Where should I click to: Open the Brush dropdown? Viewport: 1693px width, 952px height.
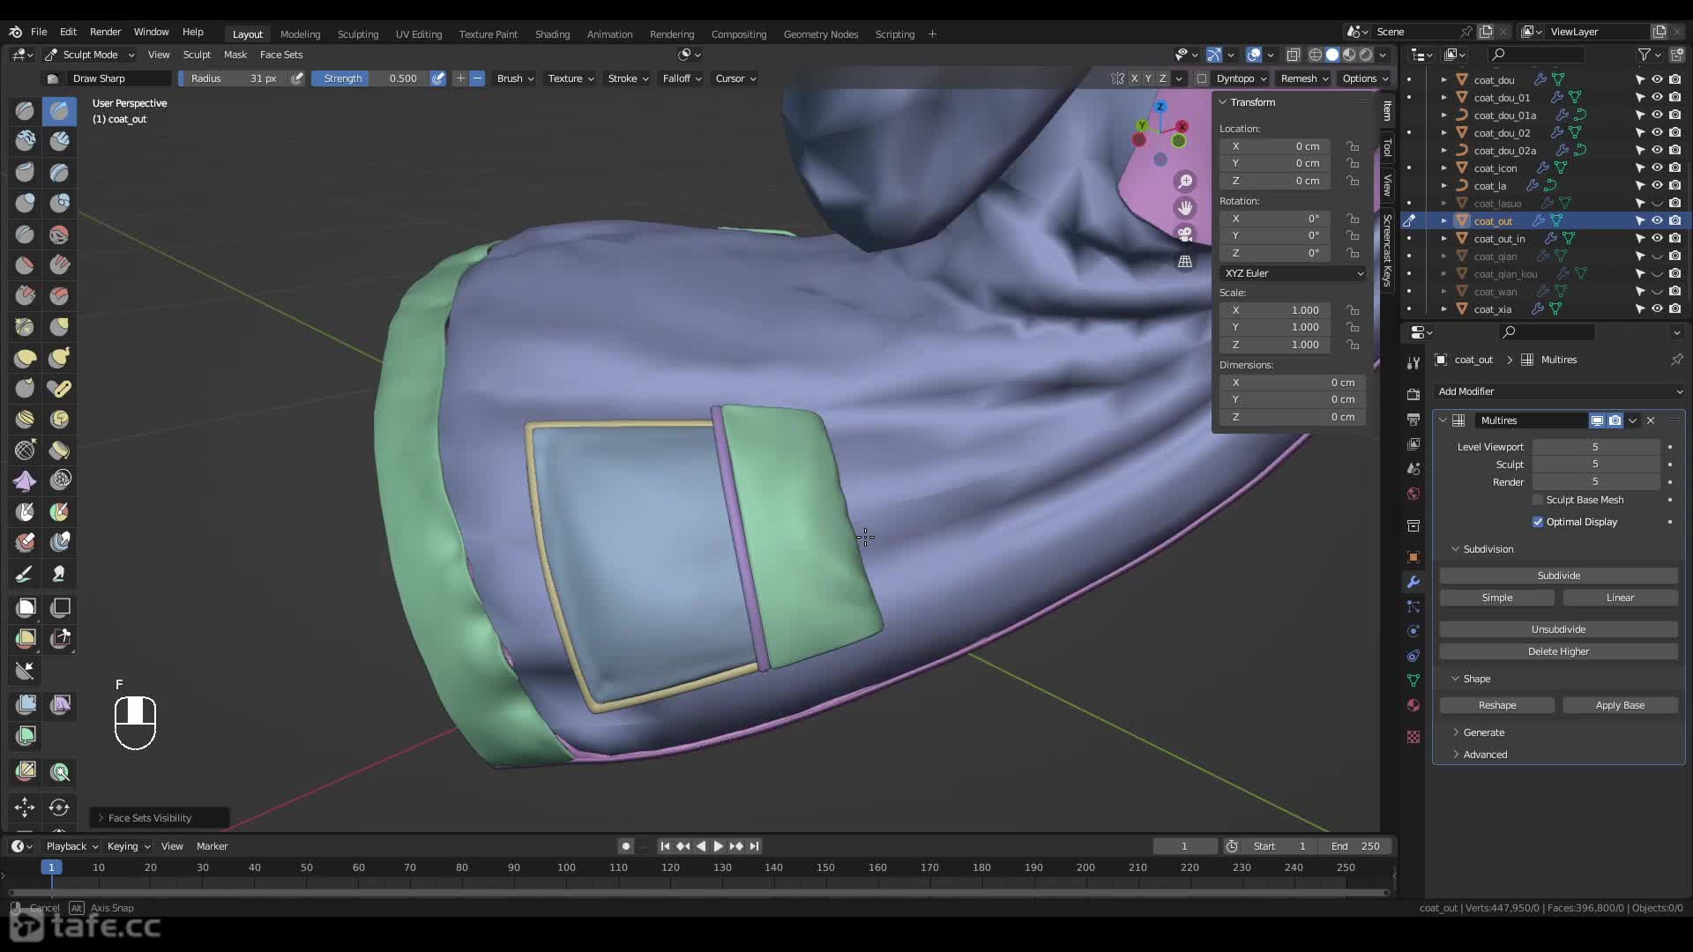tap(515, 78)
